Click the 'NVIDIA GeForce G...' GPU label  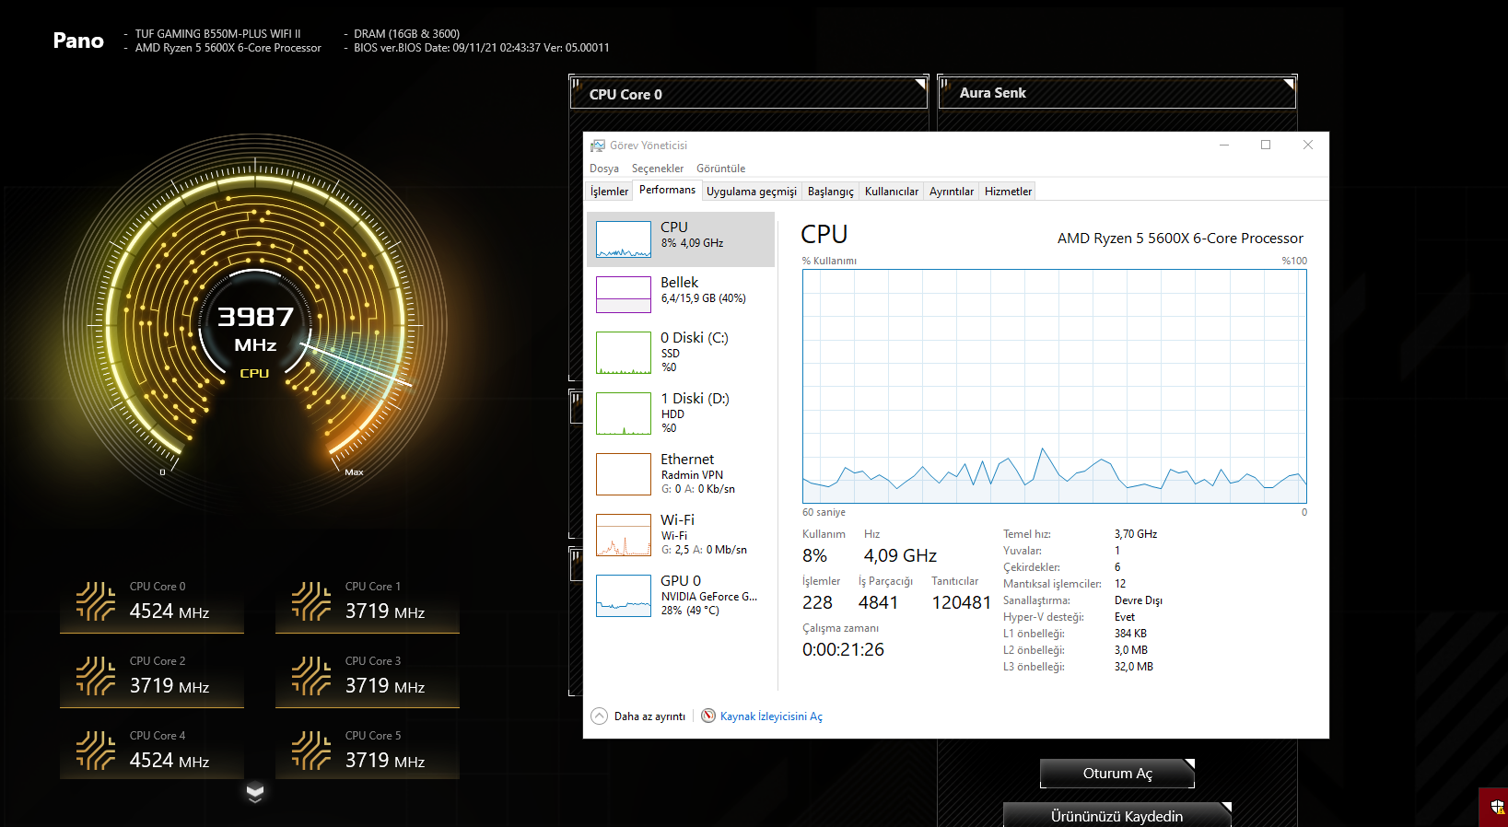[x=709, y=597]
